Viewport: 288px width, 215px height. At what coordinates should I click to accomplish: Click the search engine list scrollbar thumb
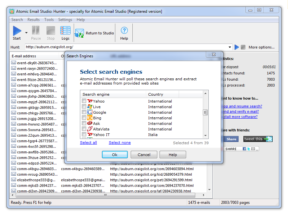point(205,112)
